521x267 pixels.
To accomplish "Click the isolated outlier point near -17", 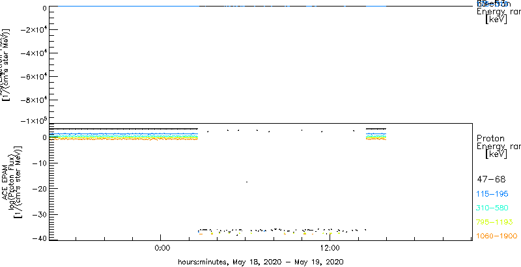I will 247,182.
